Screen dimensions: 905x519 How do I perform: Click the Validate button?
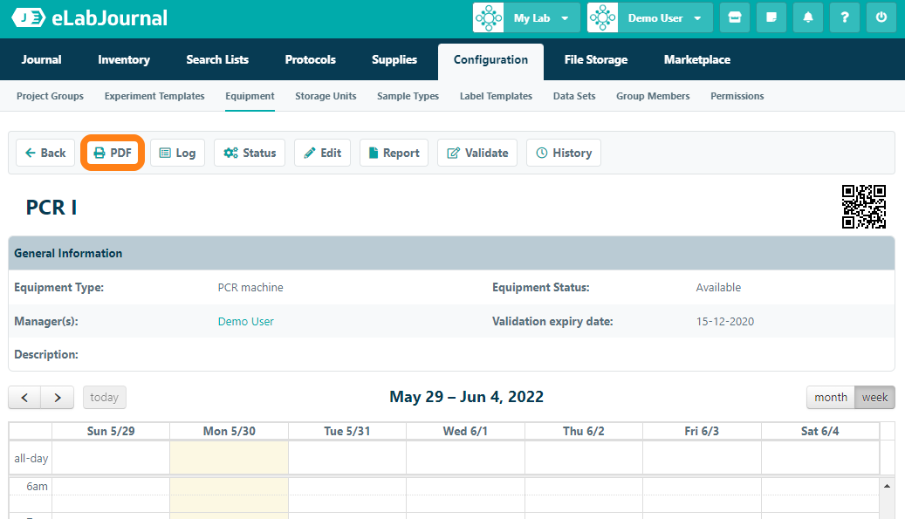477,153
